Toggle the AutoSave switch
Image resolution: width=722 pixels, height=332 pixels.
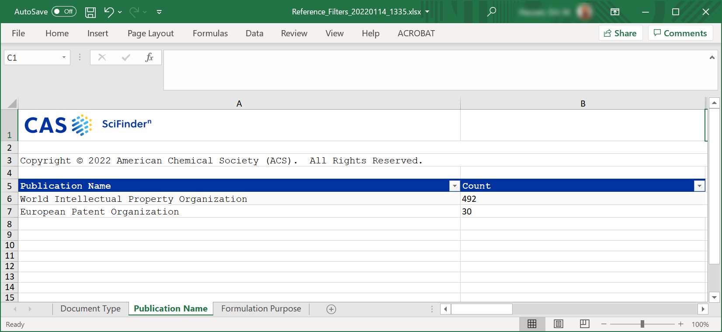[x=64, y=12]
